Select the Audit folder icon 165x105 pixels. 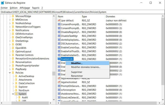(x=20, y=97)
